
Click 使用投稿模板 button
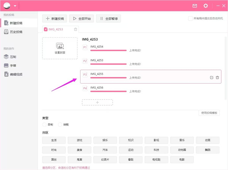(x=209, y=113)
